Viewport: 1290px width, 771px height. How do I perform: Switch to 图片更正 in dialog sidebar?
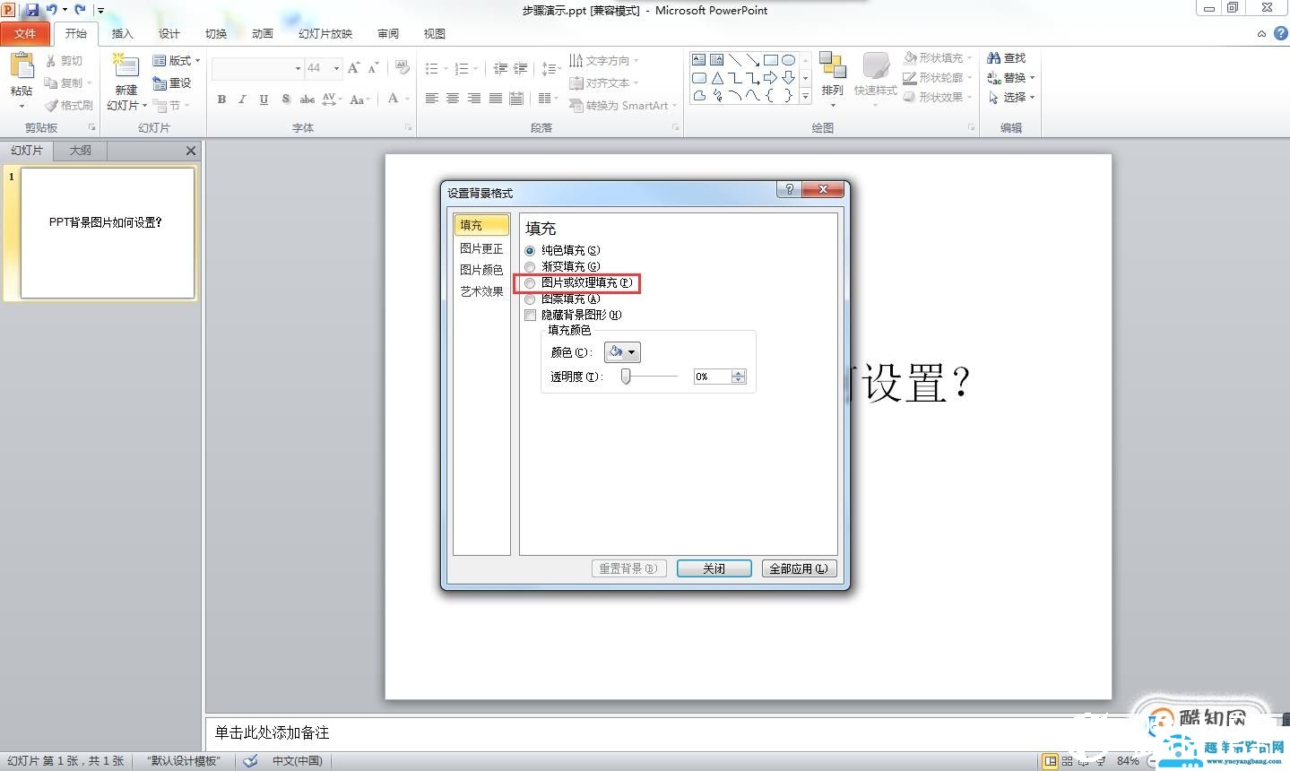481,248
